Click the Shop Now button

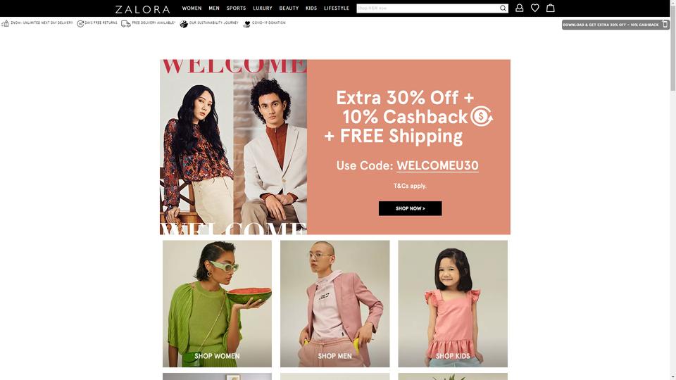(410, 208)
